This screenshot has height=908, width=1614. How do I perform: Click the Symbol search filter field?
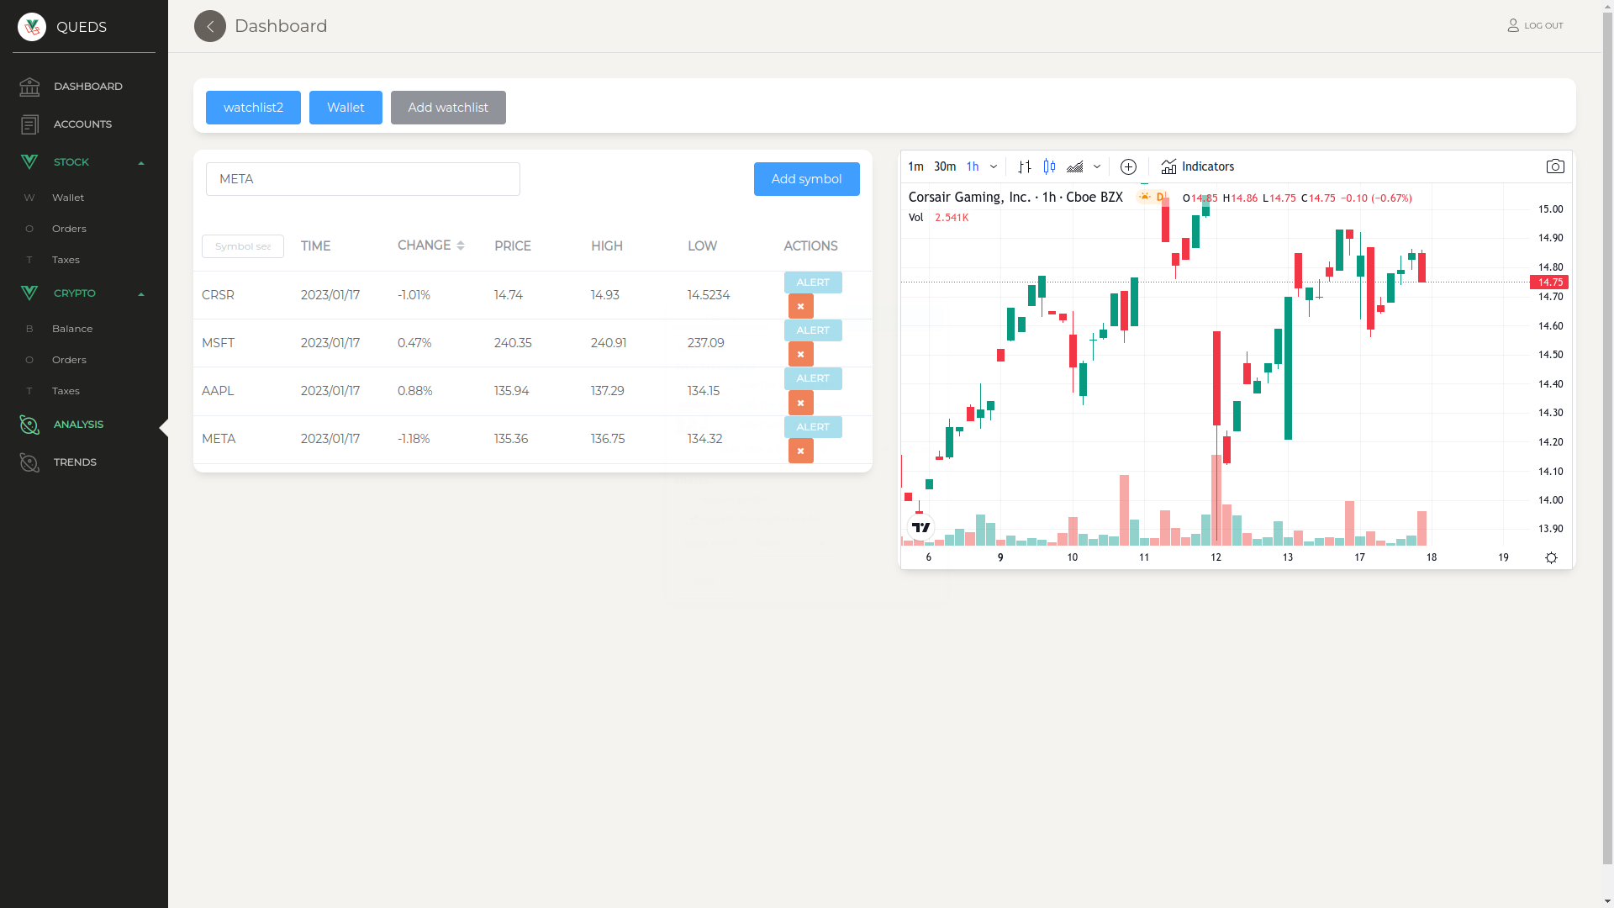[x=243, y=246]
